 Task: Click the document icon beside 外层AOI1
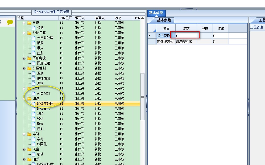pyautogui.click(x=34, y=93)
